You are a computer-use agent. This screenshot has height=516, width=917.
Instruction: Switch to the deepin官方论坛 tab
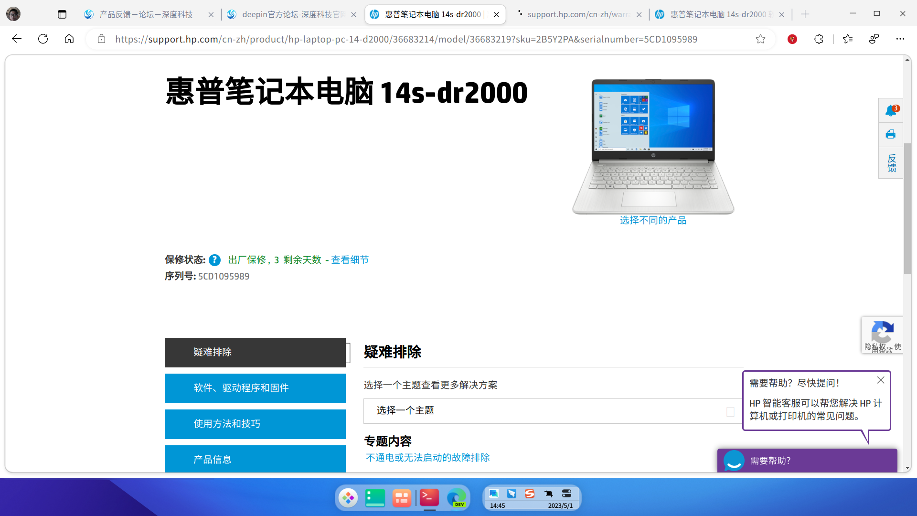pos(291,14)
